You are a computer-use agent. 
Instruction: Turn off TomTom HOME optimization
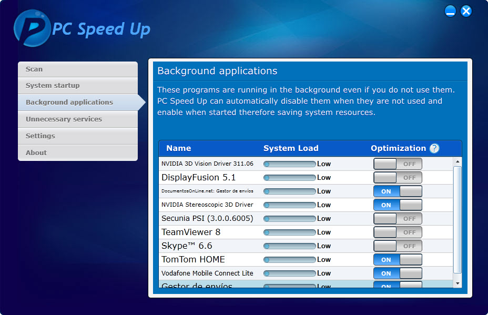point(398,260)
